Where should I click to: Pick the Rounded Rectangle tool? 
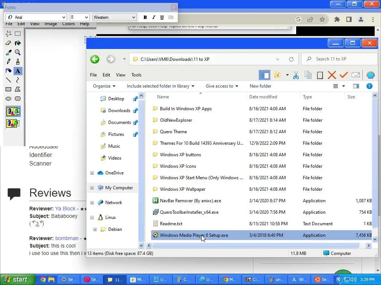(x=18, y=99)
